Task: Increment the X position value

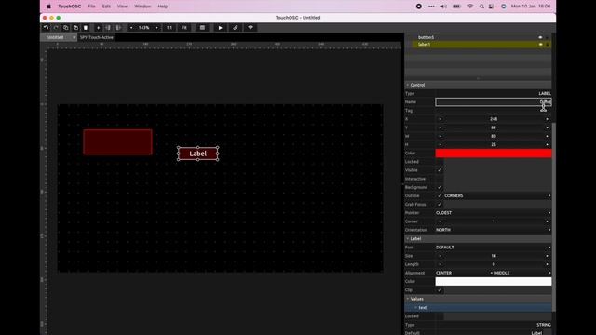Action: (548, 119)
